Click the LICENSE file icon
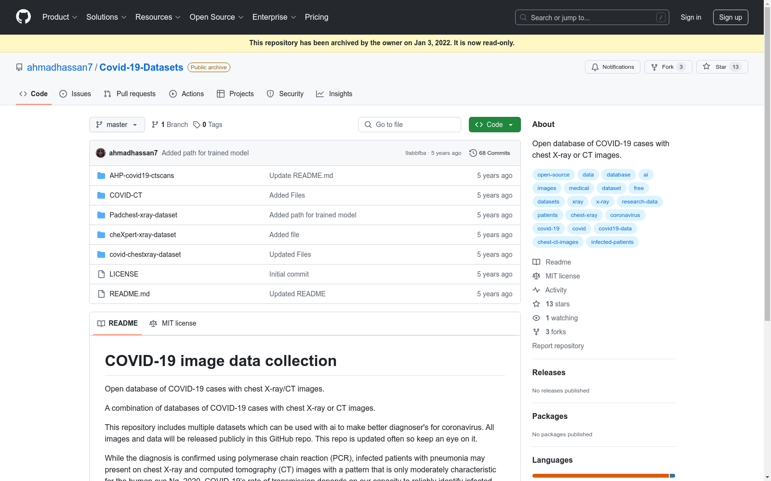The image size is (771, 481). [101, 274]
